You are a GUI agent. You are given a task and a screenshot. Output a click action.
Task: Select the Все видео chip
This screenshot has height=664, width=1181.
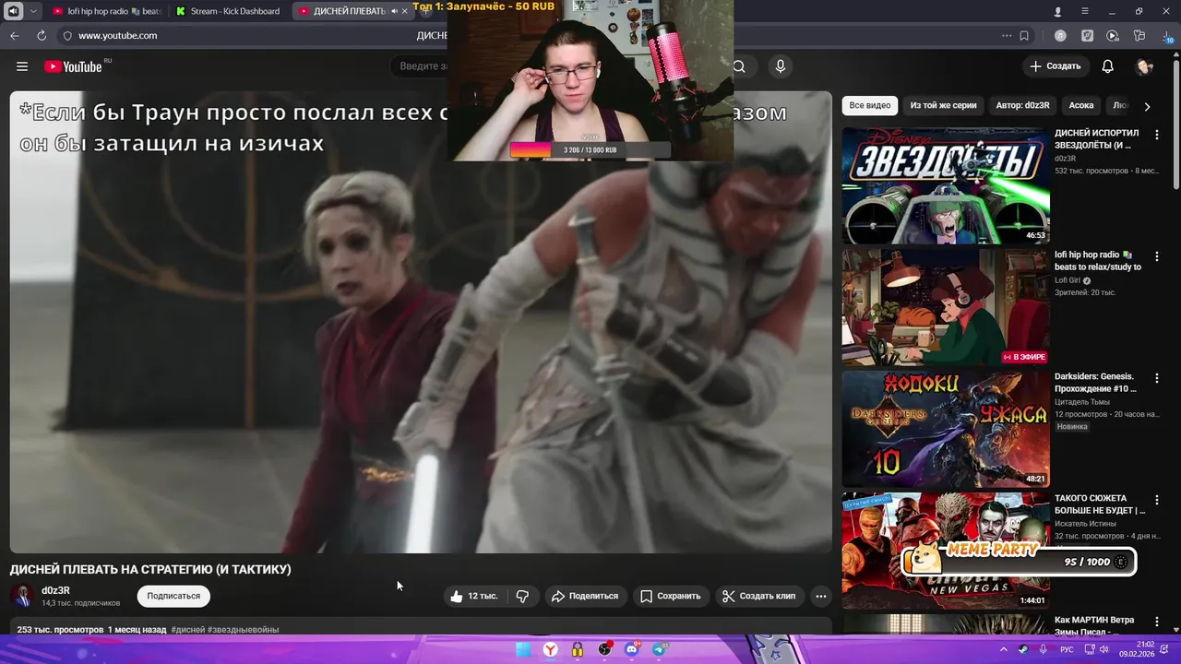point(870,105)
